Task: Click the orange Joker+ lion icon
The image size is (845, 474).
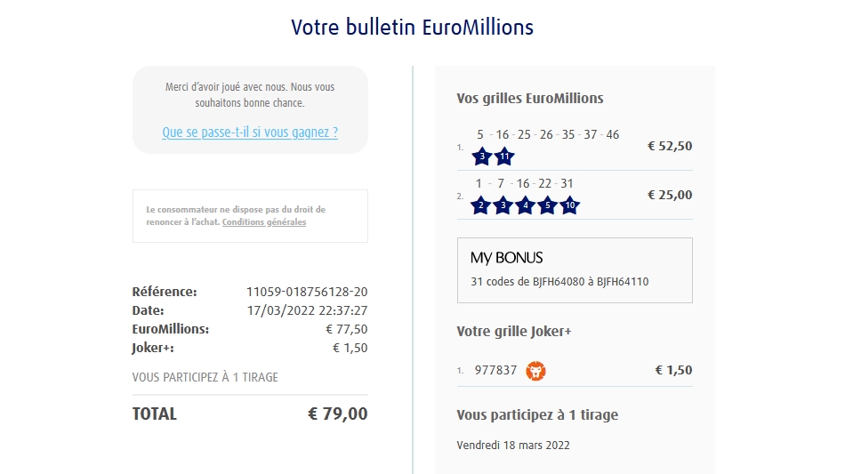Action: coord(535,370)
